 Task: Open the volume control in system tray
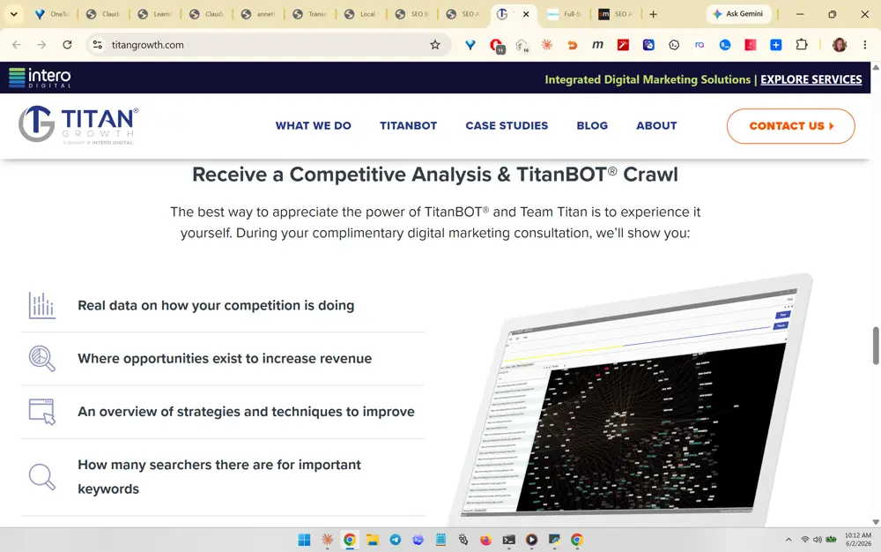818,540
